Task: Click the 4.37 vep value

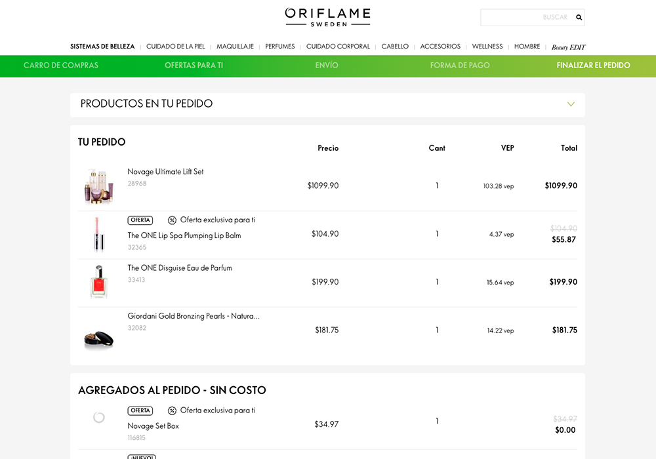Action: tap(501, 235)
